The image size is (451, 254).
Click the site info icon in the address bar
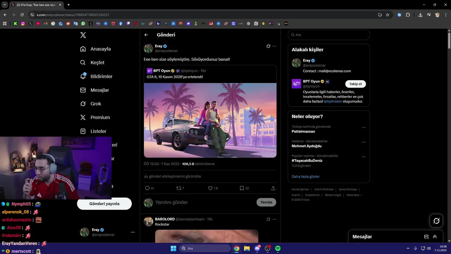[x=32, y=15]
